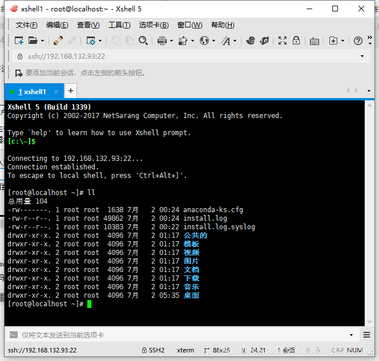Add a new tab with plus button

[71, 91]
